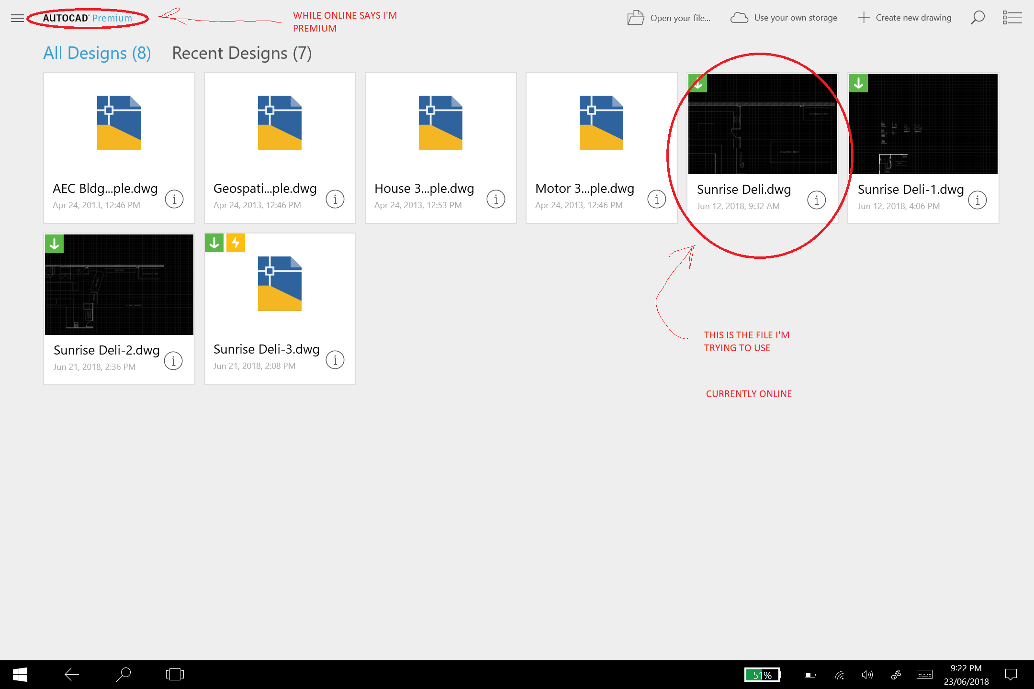Open Sunrise Deli-1.dwg thumbnail
The height and width of the screenshot is (689, 1034).
click(923, 124)
